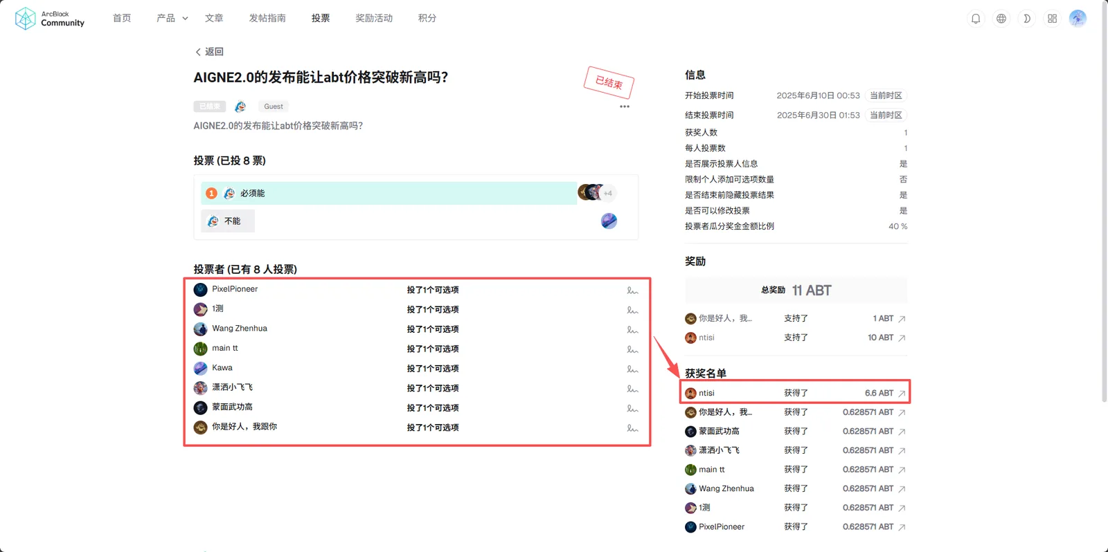View signature icon for 1测's vote
Viewport: 1108px width, 552px height.
coord(632,310)
